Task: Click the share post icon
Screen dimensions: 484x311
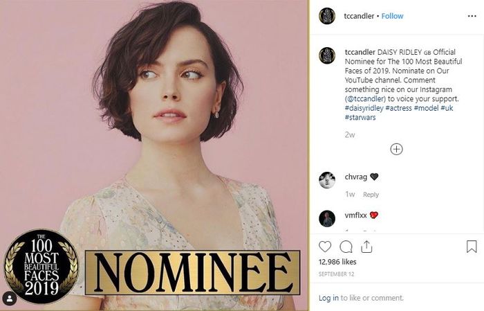Action: 367,247
